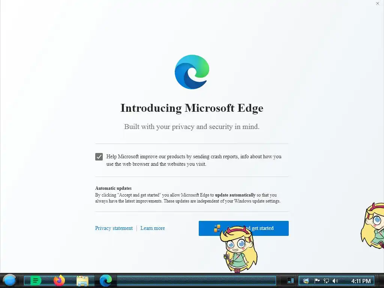384x288 pixels.
Task: Click the Action Center flag tray icon
Action: coord(317,281)
